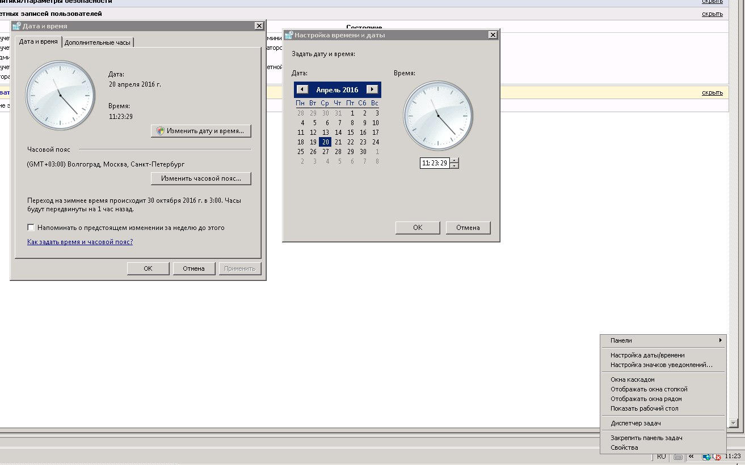Enable the 'Напоминать о предстоящем изменении' checkbox
The height and width of the screenshot is (465, 745).
tap(31, 228)
